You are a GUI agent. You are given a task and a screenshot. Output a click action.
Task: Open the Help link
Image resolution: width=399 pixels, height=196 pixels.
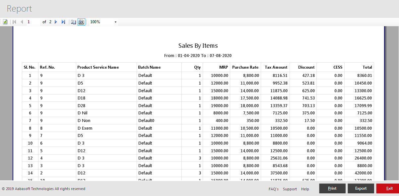[305, 189]
